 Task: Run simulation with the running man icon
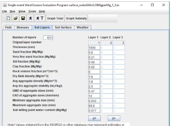click(30, 18)
